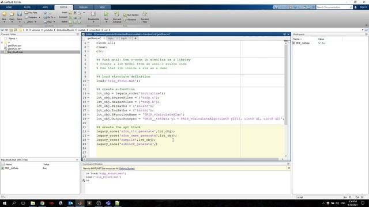This screenshot has height=207, width=369.
Task: Click the up one level folder icon
Action: 11,30
